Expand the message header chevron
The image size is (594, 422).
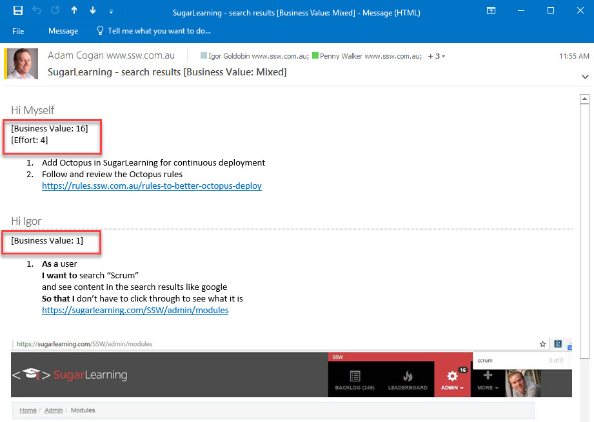[585, 77]
